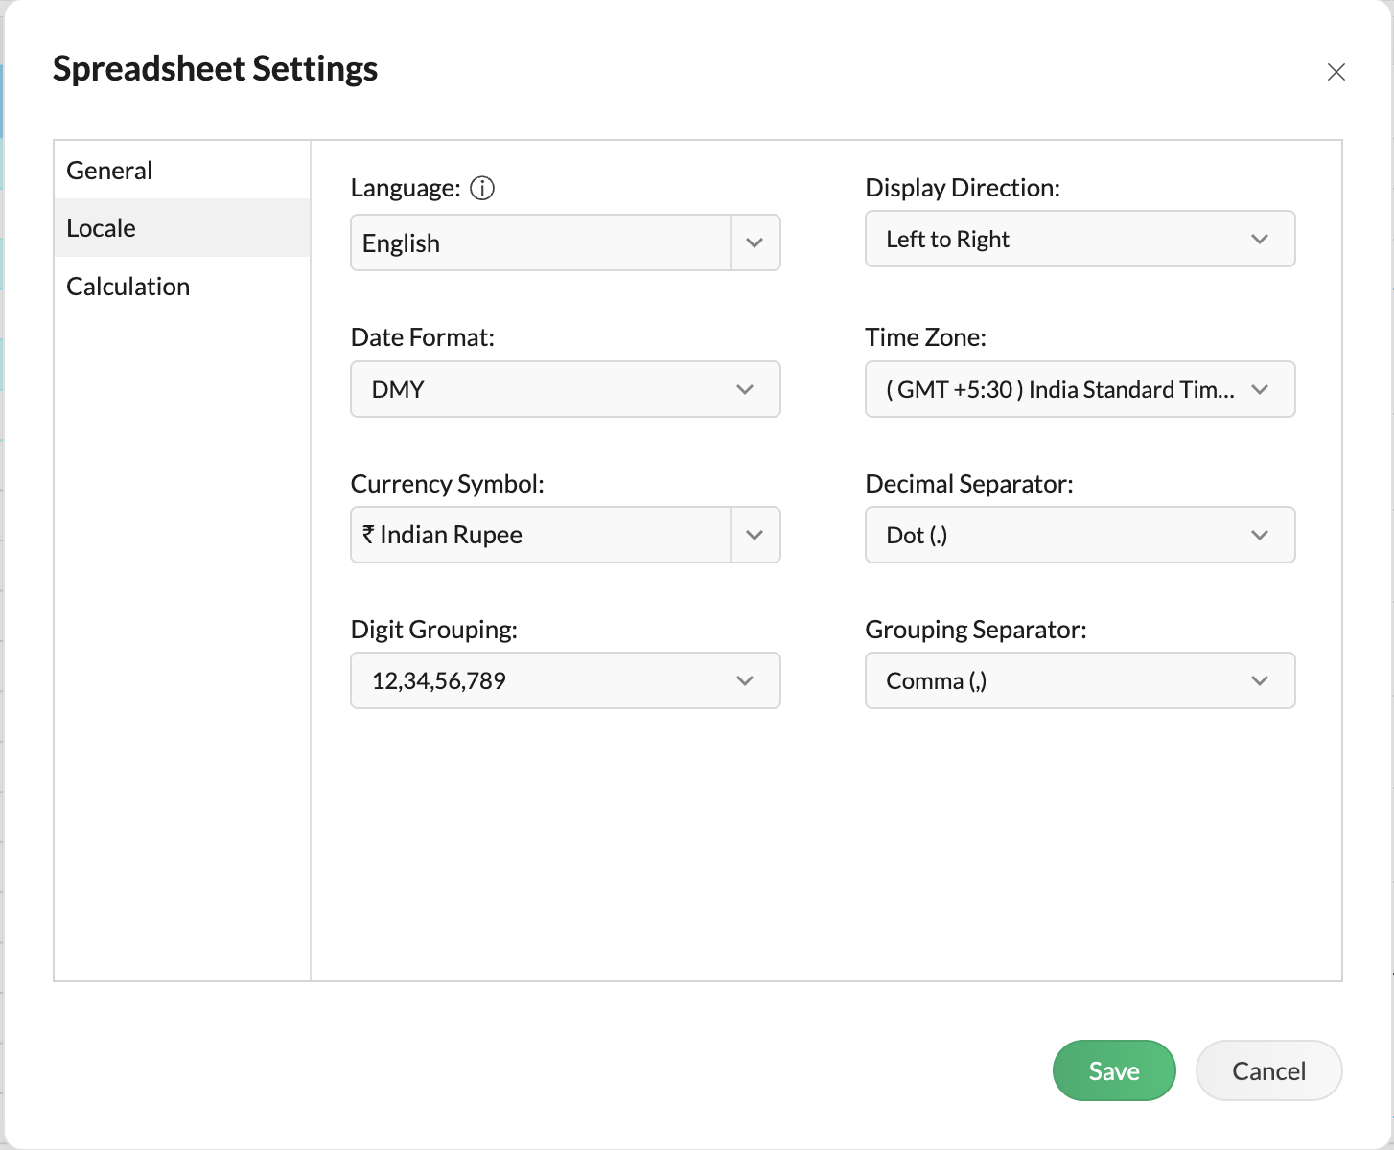Change the Decimal Separator dropdown
The image size is (1394, 1150).
[1080, 535]
